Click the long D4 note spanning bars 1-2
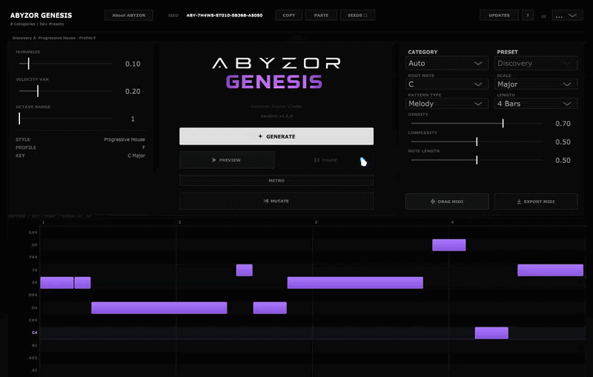The height and width of the screenshot is (377, 593). 159,308
